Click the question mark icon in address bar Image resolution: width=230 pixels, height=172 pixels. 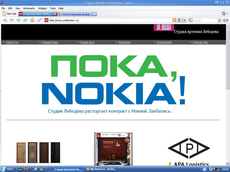179,20
